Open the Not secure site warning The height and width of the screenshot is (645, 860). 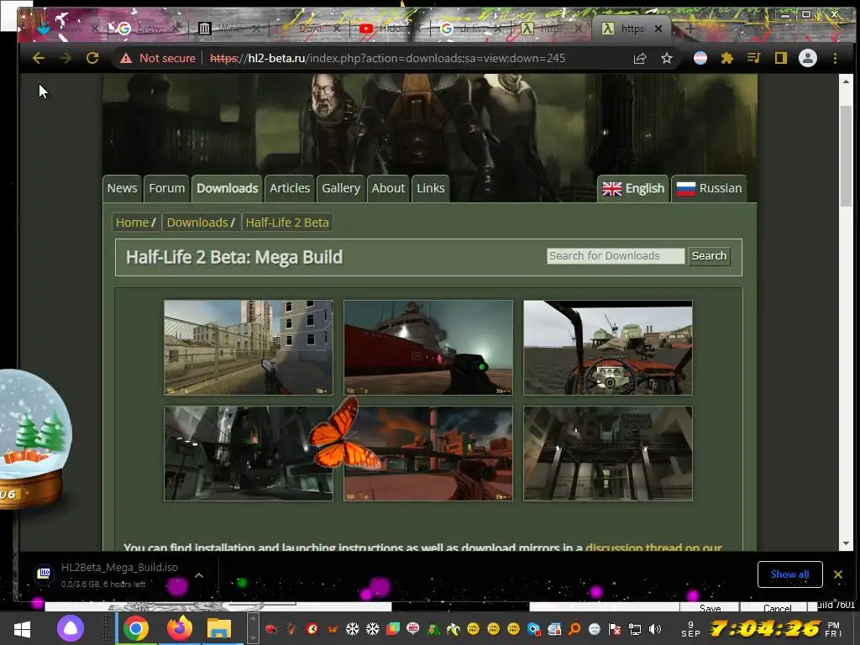(157, 58)
